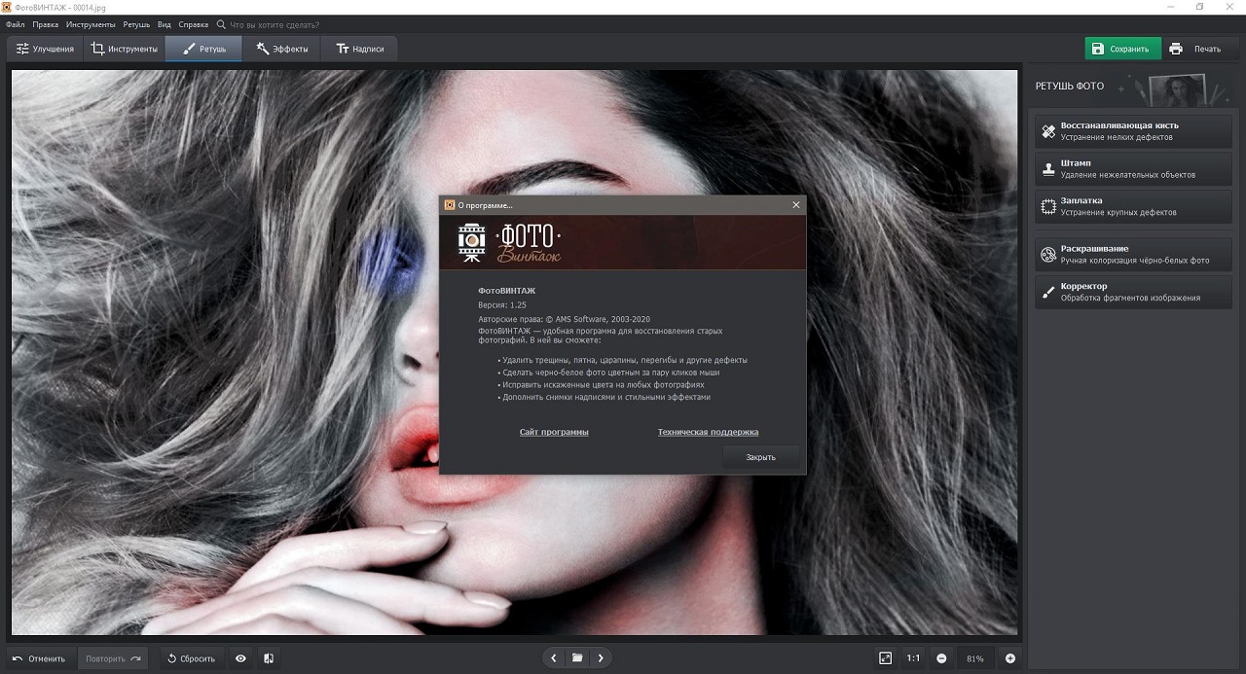This screenshot has width=1246, height=674.
Task: Open the folder browse icon
Action: pyautogui.click(x=577, y=658)
